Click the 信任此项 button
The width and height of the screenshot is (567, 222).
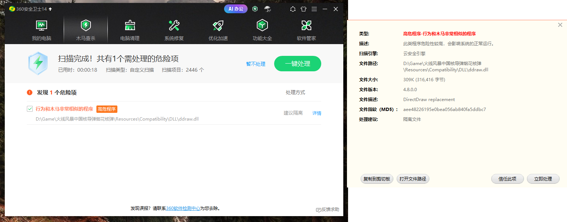point(507,179)
